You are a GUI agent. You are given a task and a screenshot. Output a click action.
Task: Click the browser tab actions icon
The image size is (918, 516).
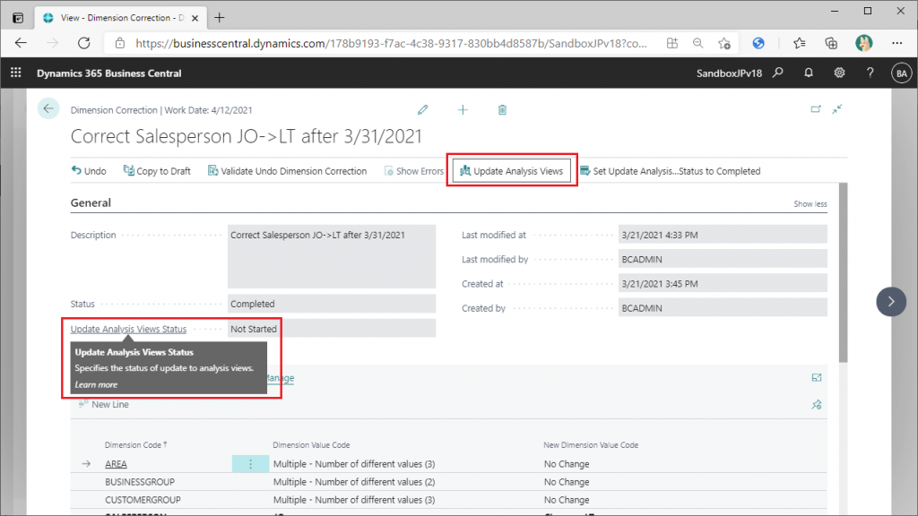pos(18,18)
